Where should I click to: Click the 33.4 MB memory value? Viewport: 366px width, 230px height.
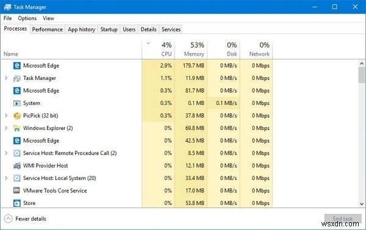pos(195,178)
